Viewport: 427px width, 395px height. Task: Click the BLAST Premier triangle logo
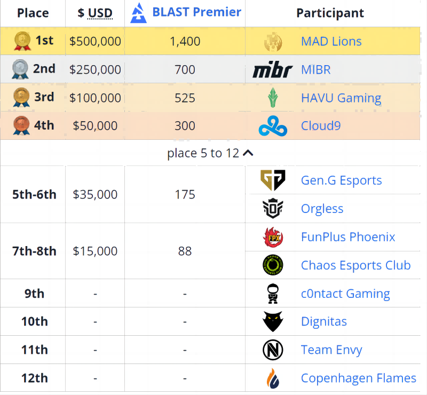click(138, 13)
